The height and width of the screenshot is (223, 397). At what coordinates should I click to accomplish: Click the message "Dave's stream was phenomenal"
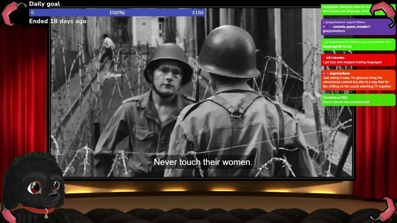point(346,102)
